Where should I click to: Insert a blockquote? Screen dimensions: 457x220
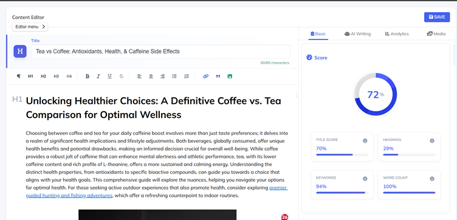click(x=218, y=77)
